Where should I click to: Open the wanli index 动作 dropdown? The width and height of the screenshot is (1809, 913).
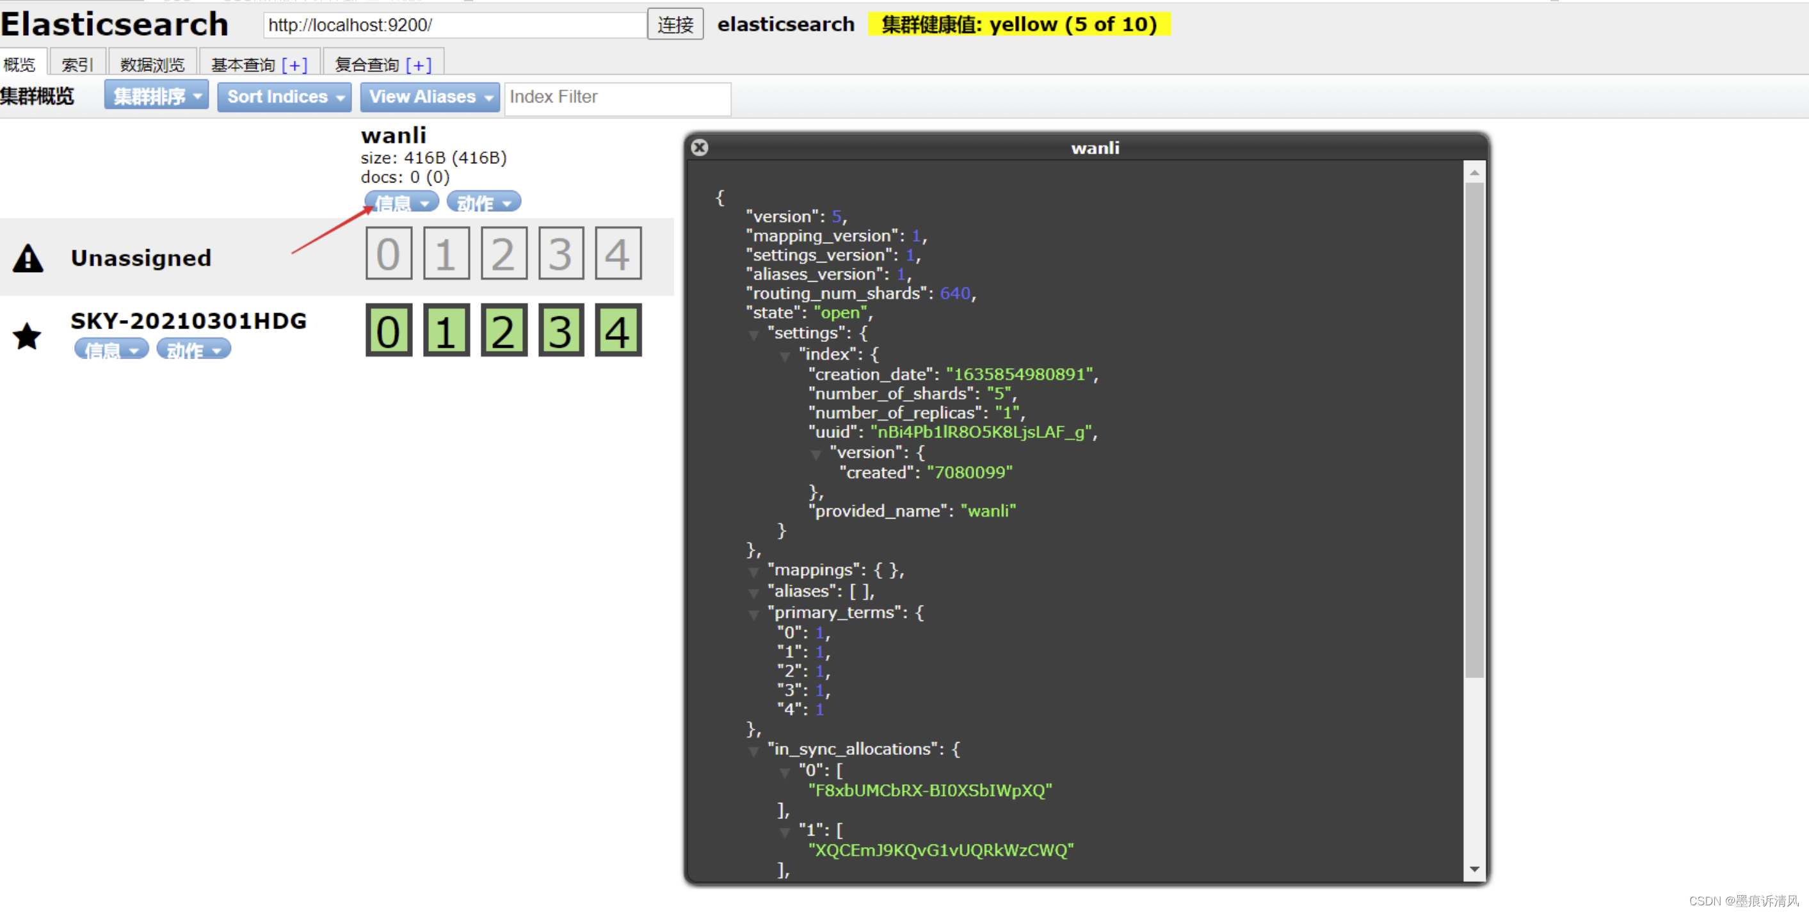(x=484, y=203)
